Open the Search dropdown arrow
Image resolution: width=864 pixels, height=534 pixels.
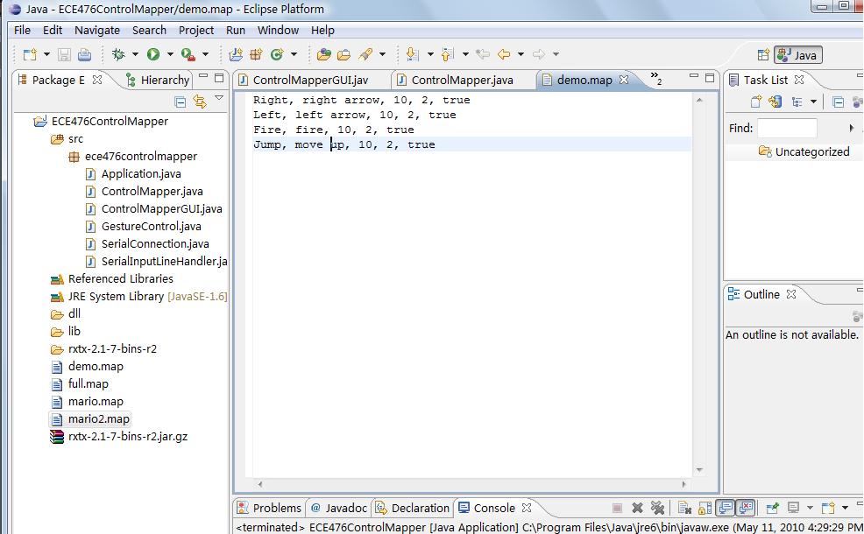(x=382, y=54)
